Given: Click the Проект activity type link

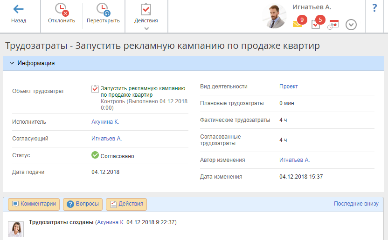Looking at the screenshot, I should click(288, 87).
